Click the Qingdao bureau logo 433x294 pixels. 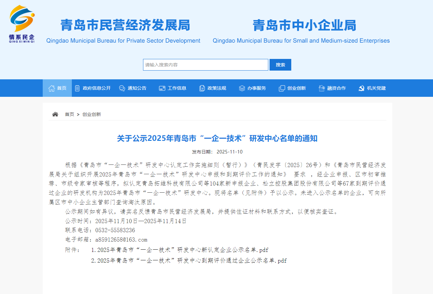pyautogui.click(x=22, y=24)
